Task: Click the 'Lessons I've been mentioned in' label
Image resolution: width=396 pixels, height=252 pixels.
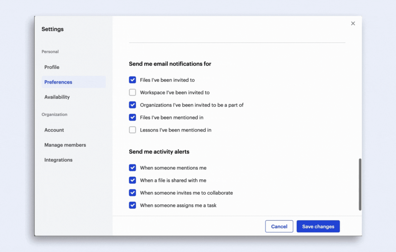Action: [176, 130]
